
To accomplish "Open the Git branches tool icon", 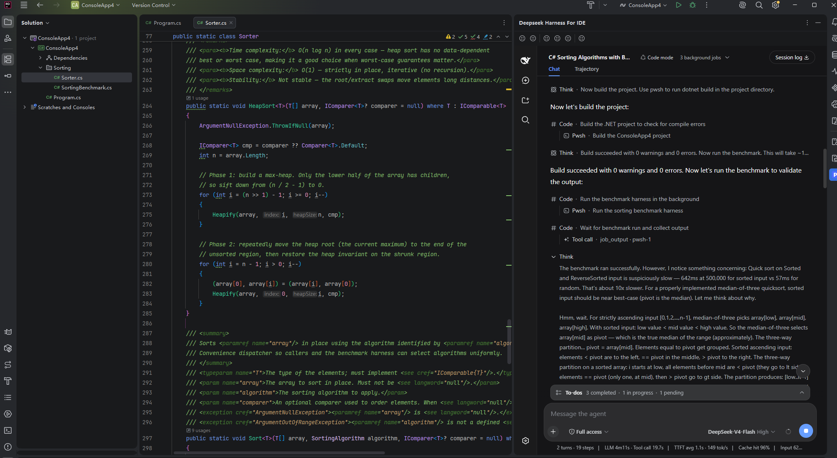I will tap(8, 365).
